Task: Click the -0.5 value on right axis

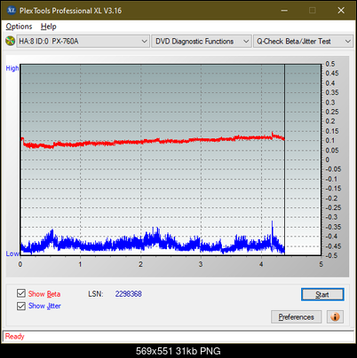Action: [x=331, y=255]
